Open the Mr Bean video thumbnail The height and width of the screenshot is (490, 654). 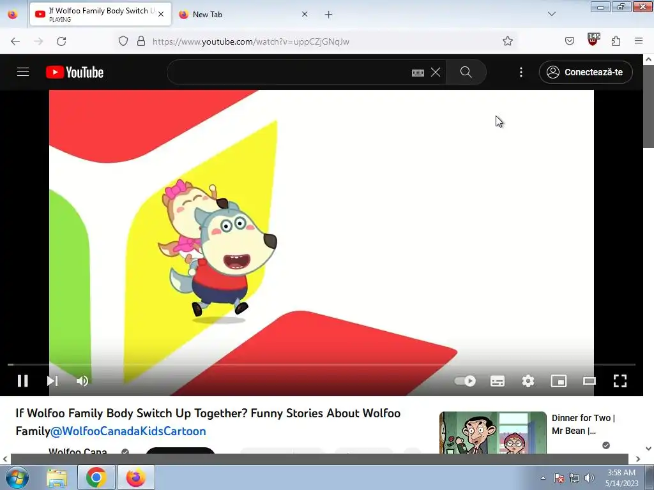[x=492, y=433]
